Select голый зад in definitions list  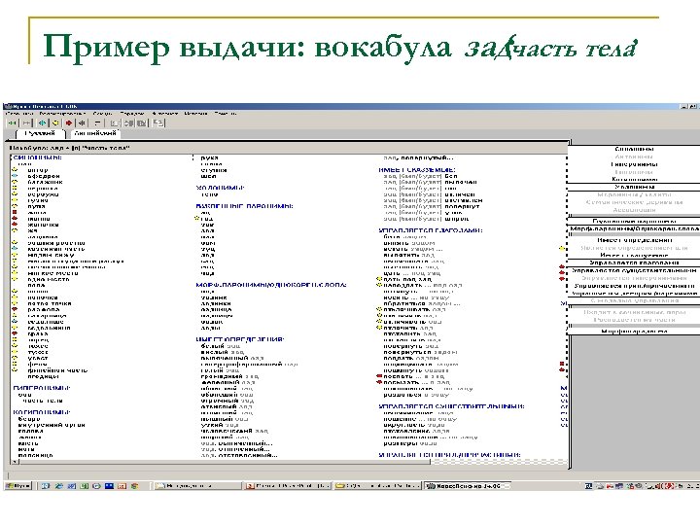click(x=221, y=370)
